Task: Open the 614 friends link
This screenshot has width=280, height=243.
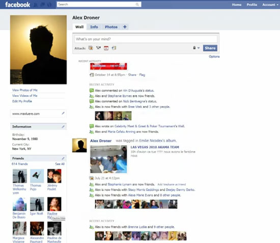Action: pyautogui.click(x=20, y=164)
